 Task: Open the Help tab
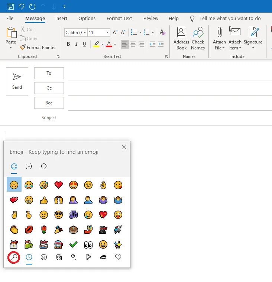[174, 18]
